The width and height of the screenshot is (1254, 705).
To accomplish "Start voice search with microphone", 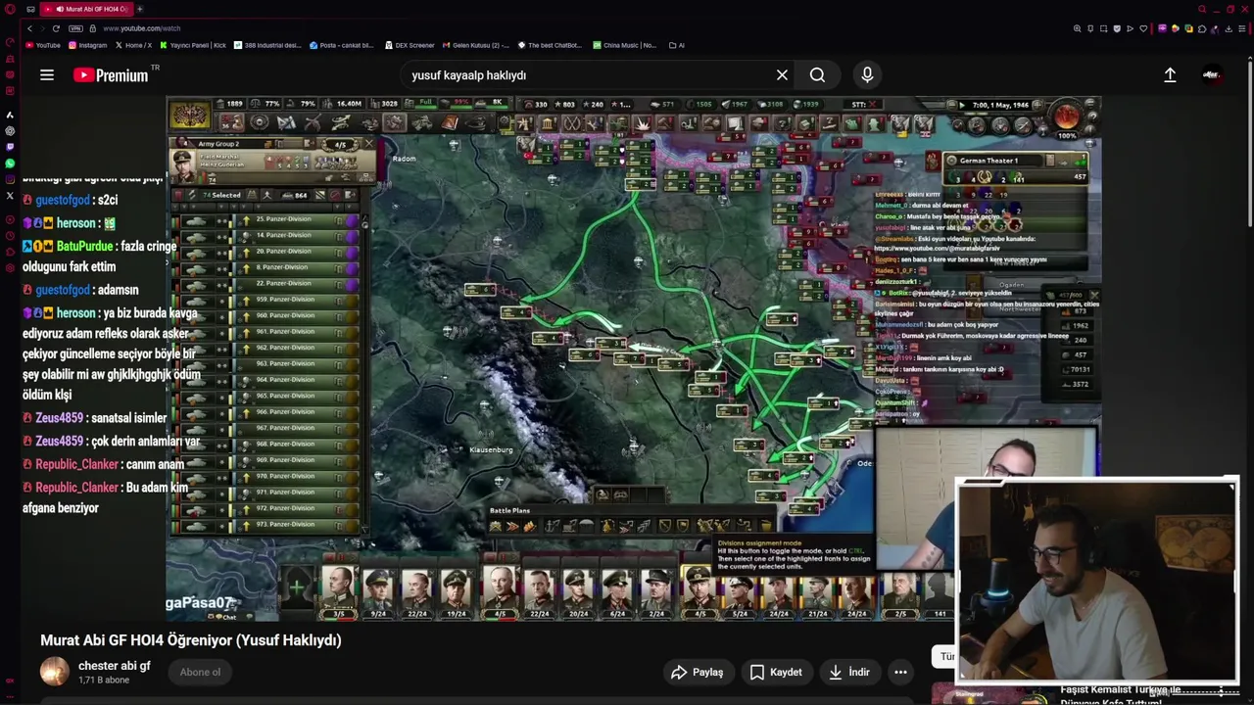I will click(x=867, y=75).
